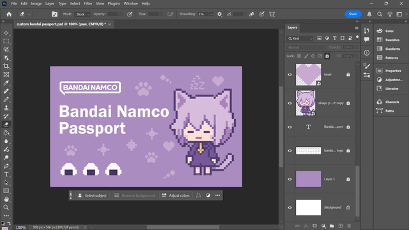
Task: Open the search magnifier icon
Action: 380,14
